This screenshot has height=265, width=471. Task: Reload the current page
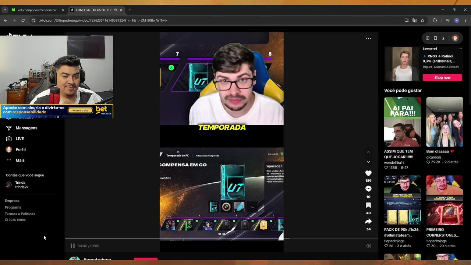point(23,20)
